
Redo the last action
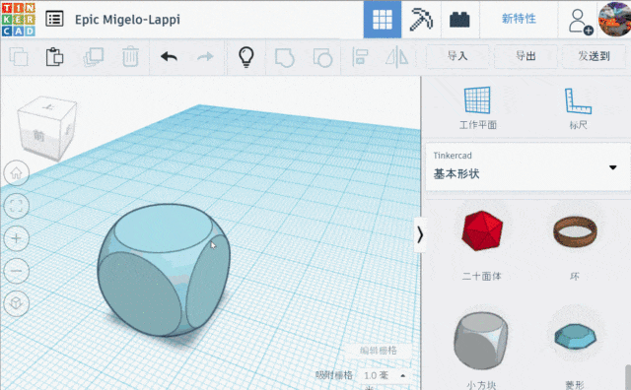coord(205,57)
